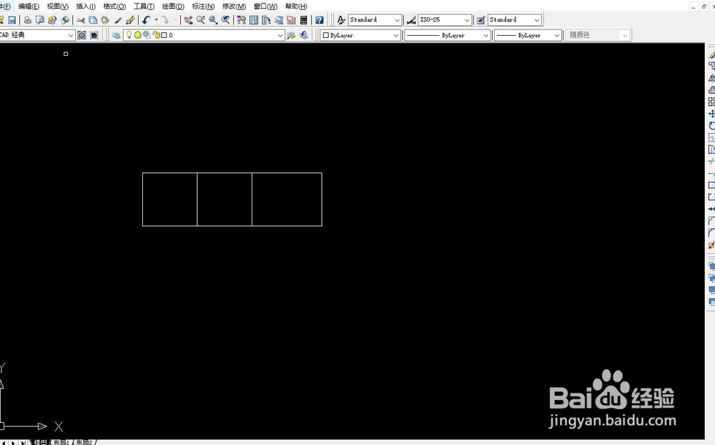
Task: Click layer 0 color square
Action: (x=164, y=35)
